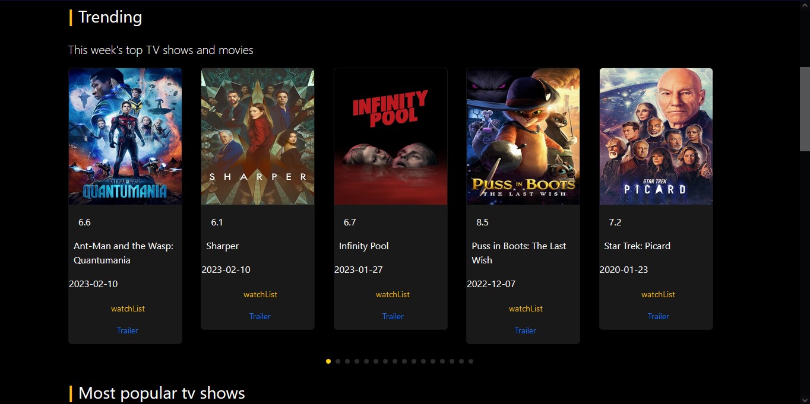Click the 'Trending' section heading
The image size is (810, 404).
click(x=110, y=17)
